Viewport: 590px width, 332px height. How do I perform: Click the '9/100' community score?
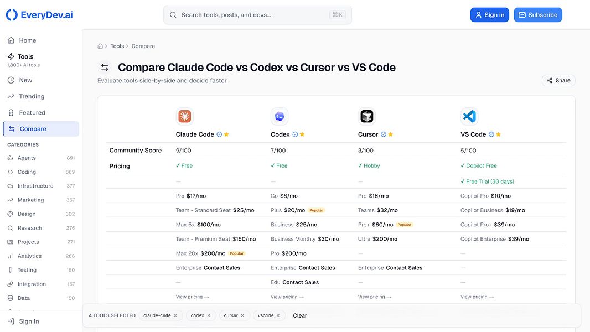click(x=184, y=151)
